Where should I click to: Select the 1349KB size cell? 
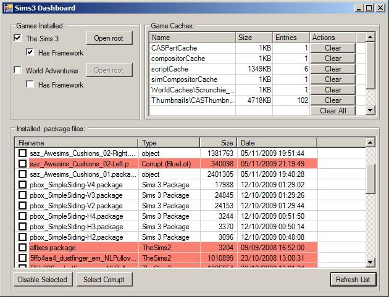254,69
